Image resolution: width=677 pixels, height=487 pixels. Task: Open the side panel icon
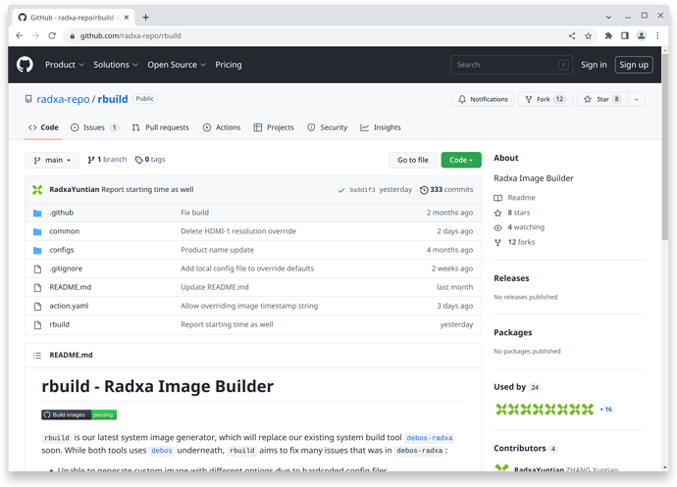click(x=625, y=36)
